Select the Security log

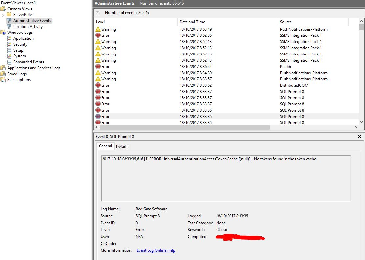pyautogui.click(x=20, y=44)
